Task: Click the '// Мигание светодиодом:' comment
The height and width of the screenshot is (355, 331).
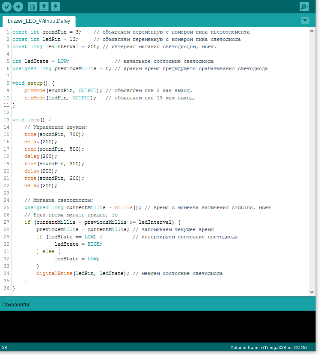Action: coord(59,200)
